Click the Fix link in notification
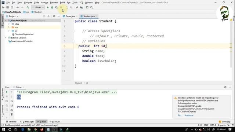This screenshot has width=235, height=132. tap(180, 115)
